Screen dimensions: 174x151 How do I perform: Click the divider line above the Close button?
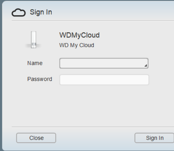click(x=93, y=127)
